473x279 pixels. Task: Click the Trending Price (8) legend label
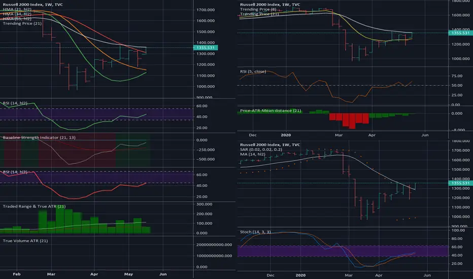258,9
